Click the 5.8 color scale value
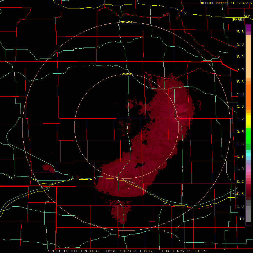The width and height of the screenshot is (253, 253). [240, 94]
